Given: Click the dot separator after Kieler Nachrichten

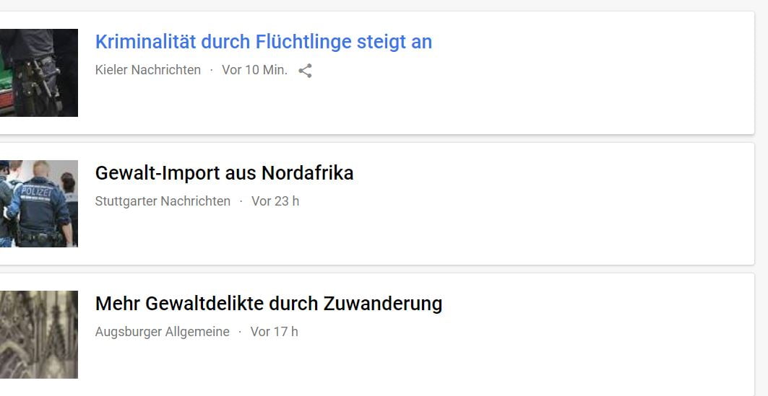Looking at the screenshot, I should tap(212, 70).
